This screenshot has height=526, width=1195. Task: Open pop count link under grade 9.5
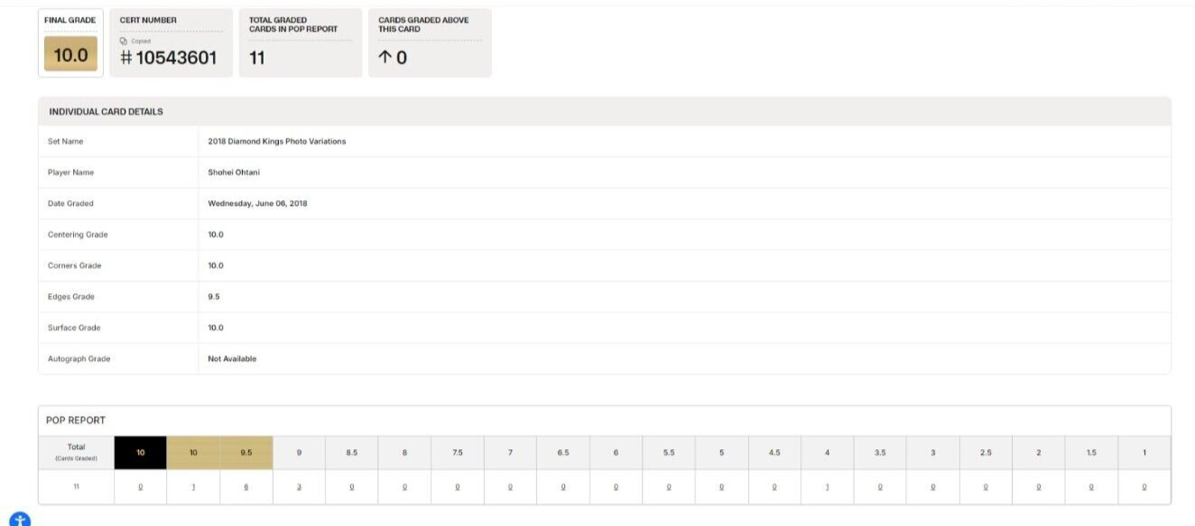[x=246, y=486]
